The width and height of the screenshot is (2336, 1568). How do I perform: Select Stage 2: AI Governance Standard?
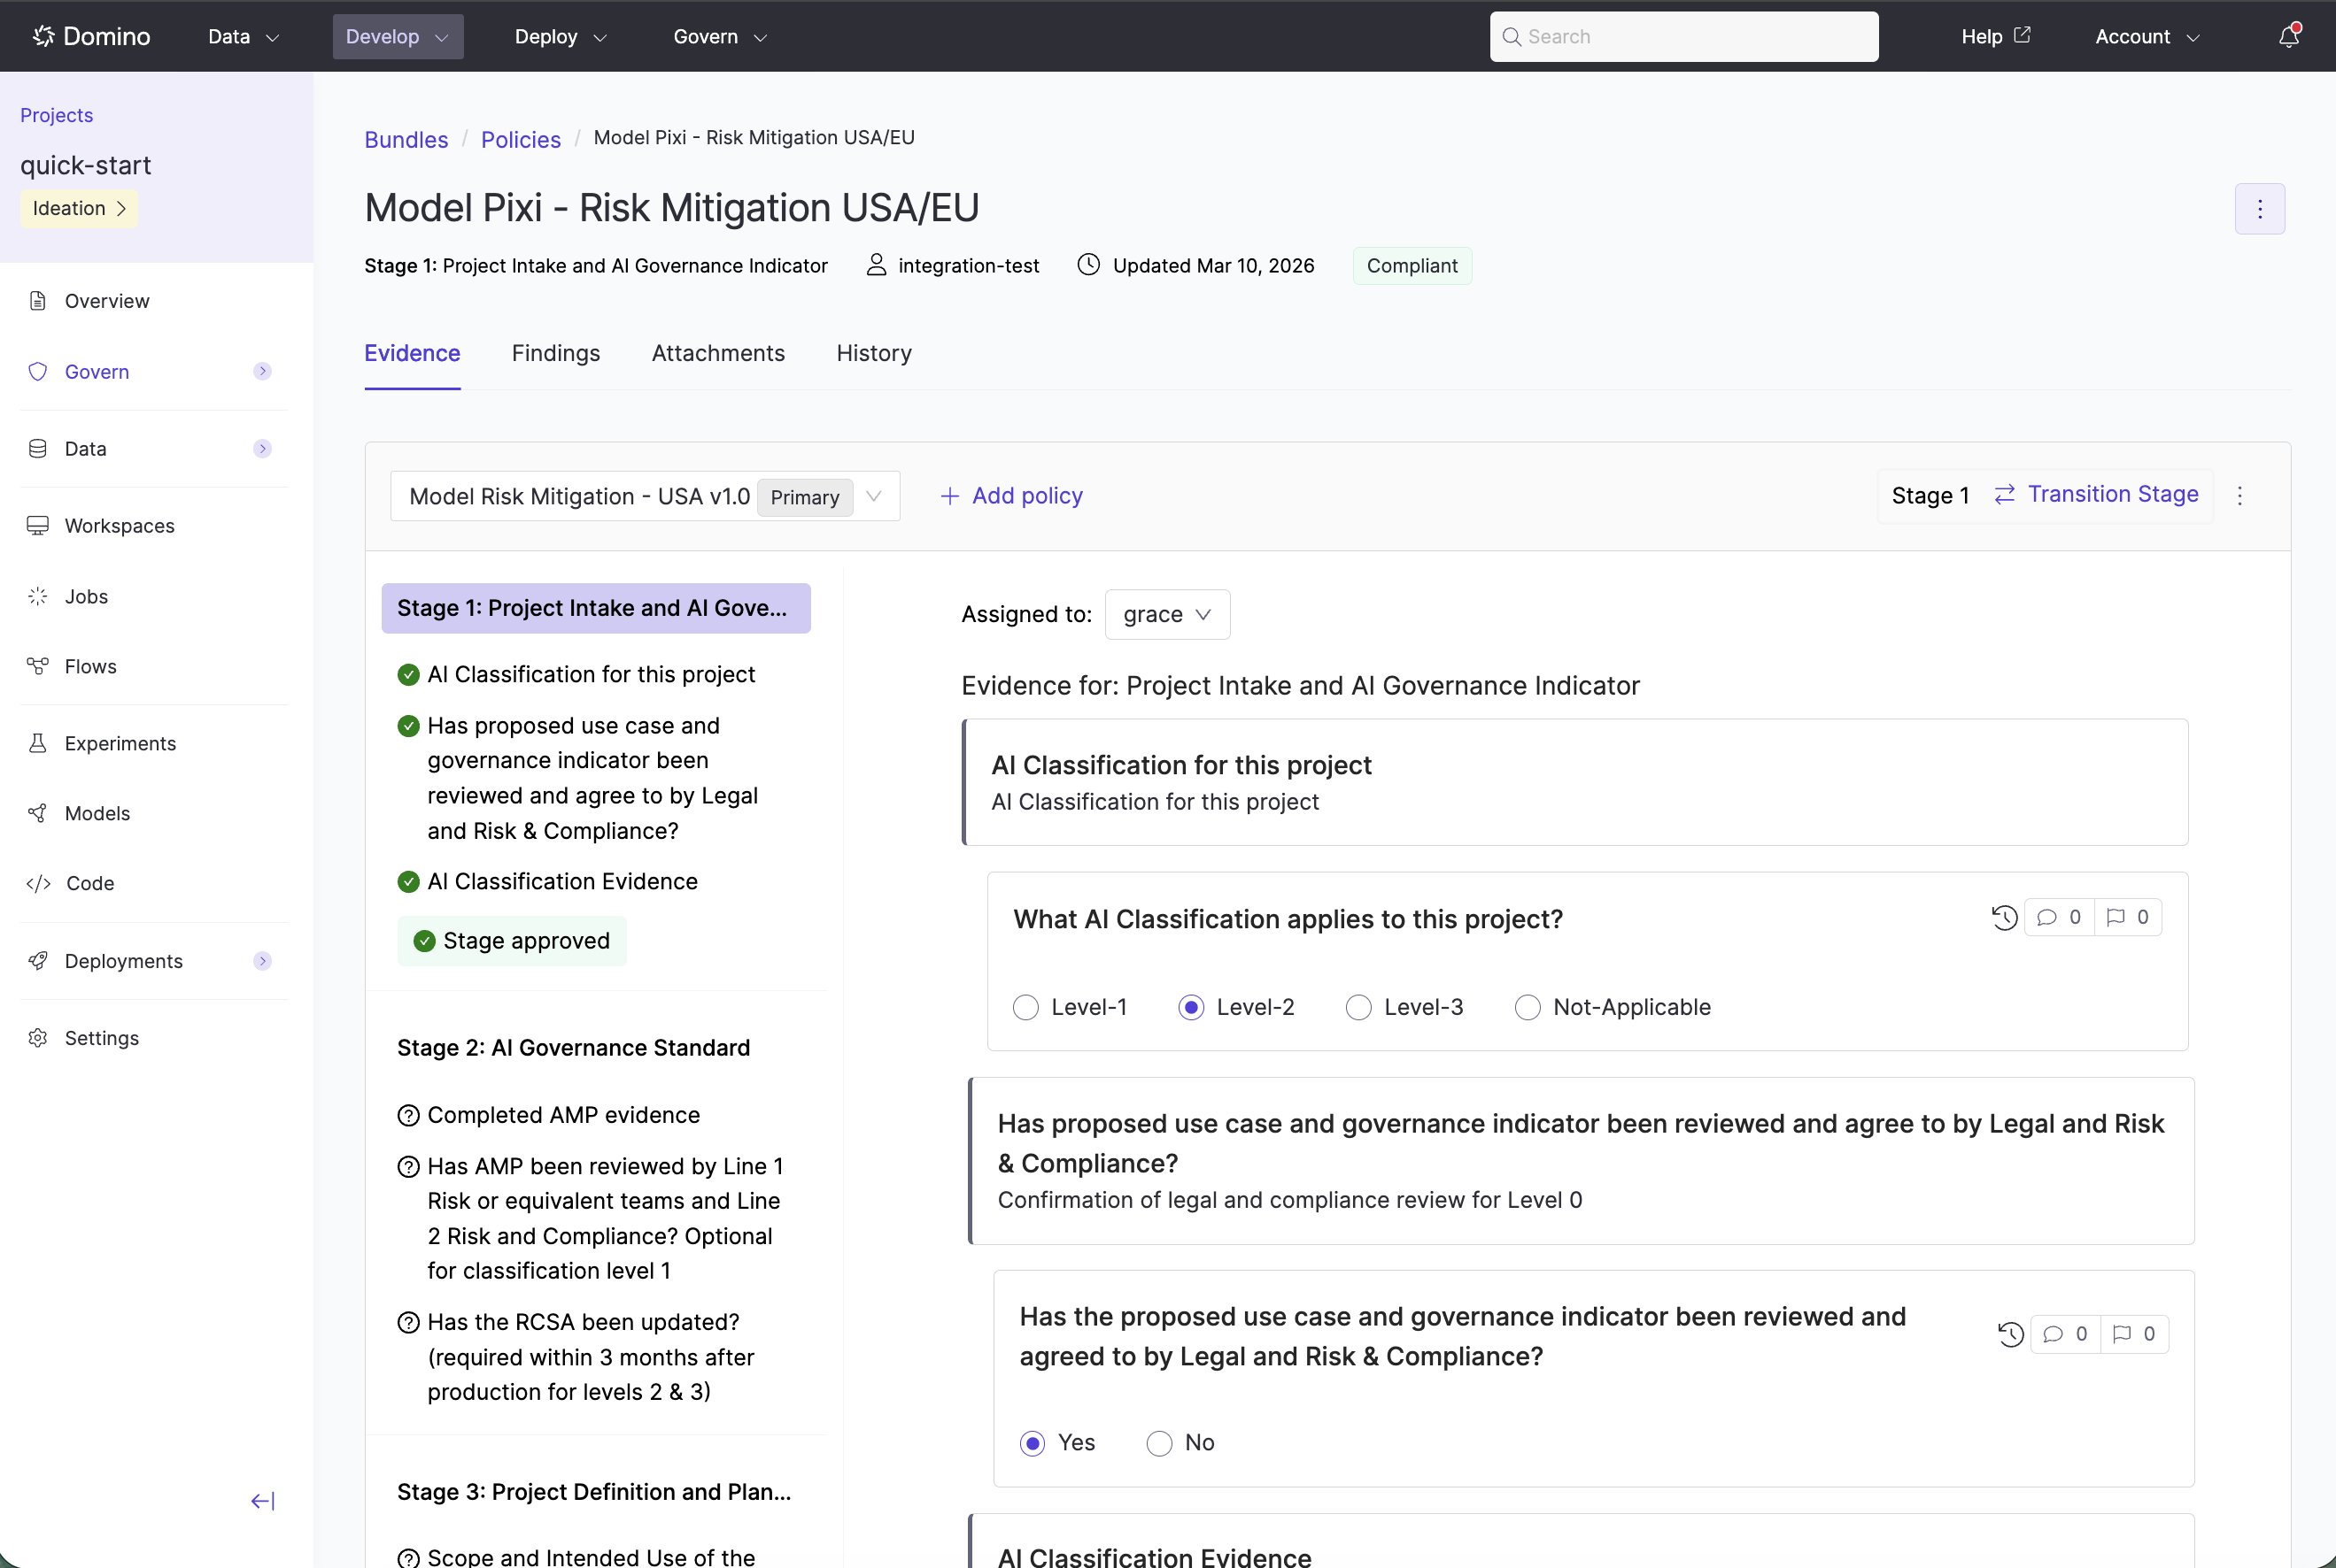[573, 1047]
